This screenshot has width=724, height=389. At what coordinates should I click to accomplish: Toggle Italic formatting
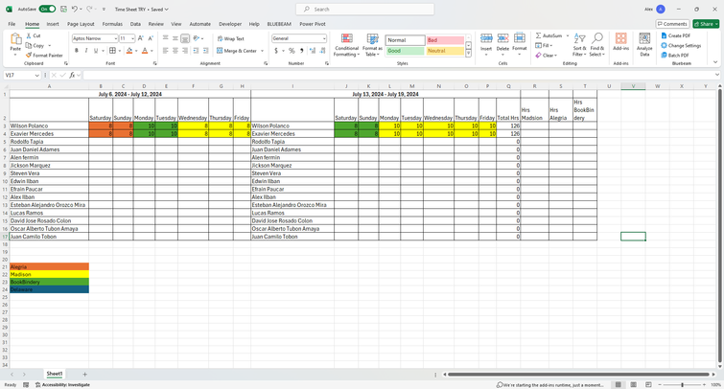click(86, 51)
